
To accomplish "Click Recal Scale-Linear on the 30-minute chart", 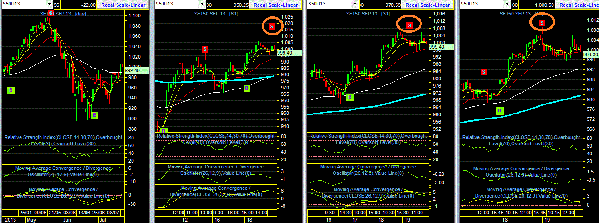I will (x=428, y=5).
